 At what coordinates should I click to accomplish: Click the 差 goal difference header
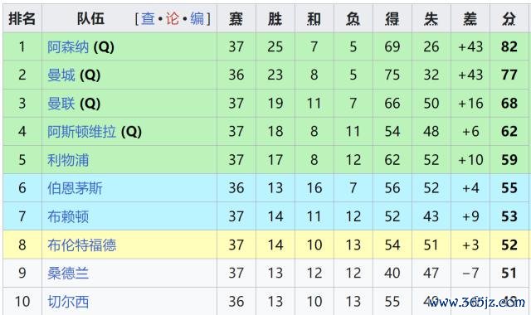tap(470, 18)
